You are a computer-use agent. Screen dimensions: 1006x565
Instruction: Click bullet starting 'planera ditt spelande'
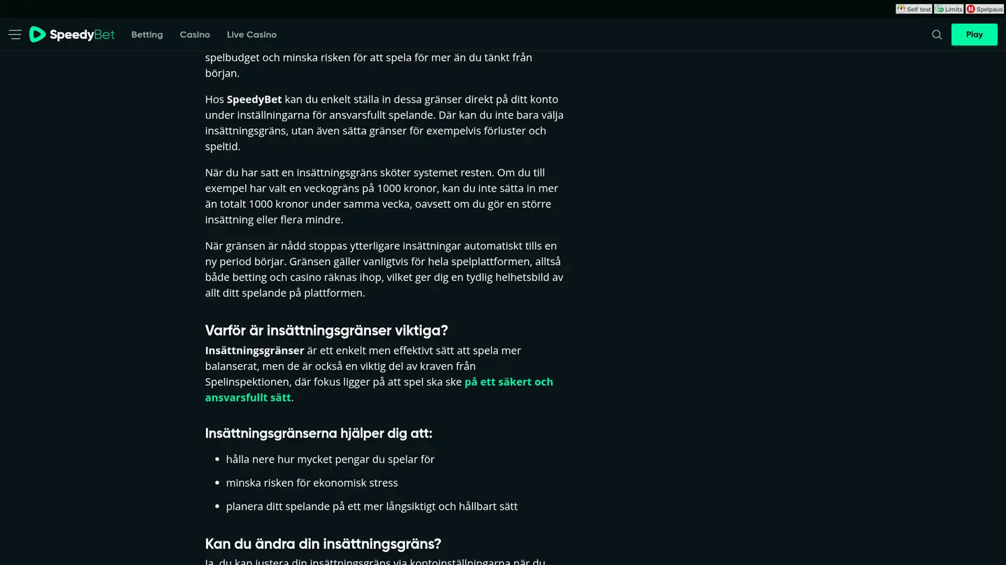(372, 506)
